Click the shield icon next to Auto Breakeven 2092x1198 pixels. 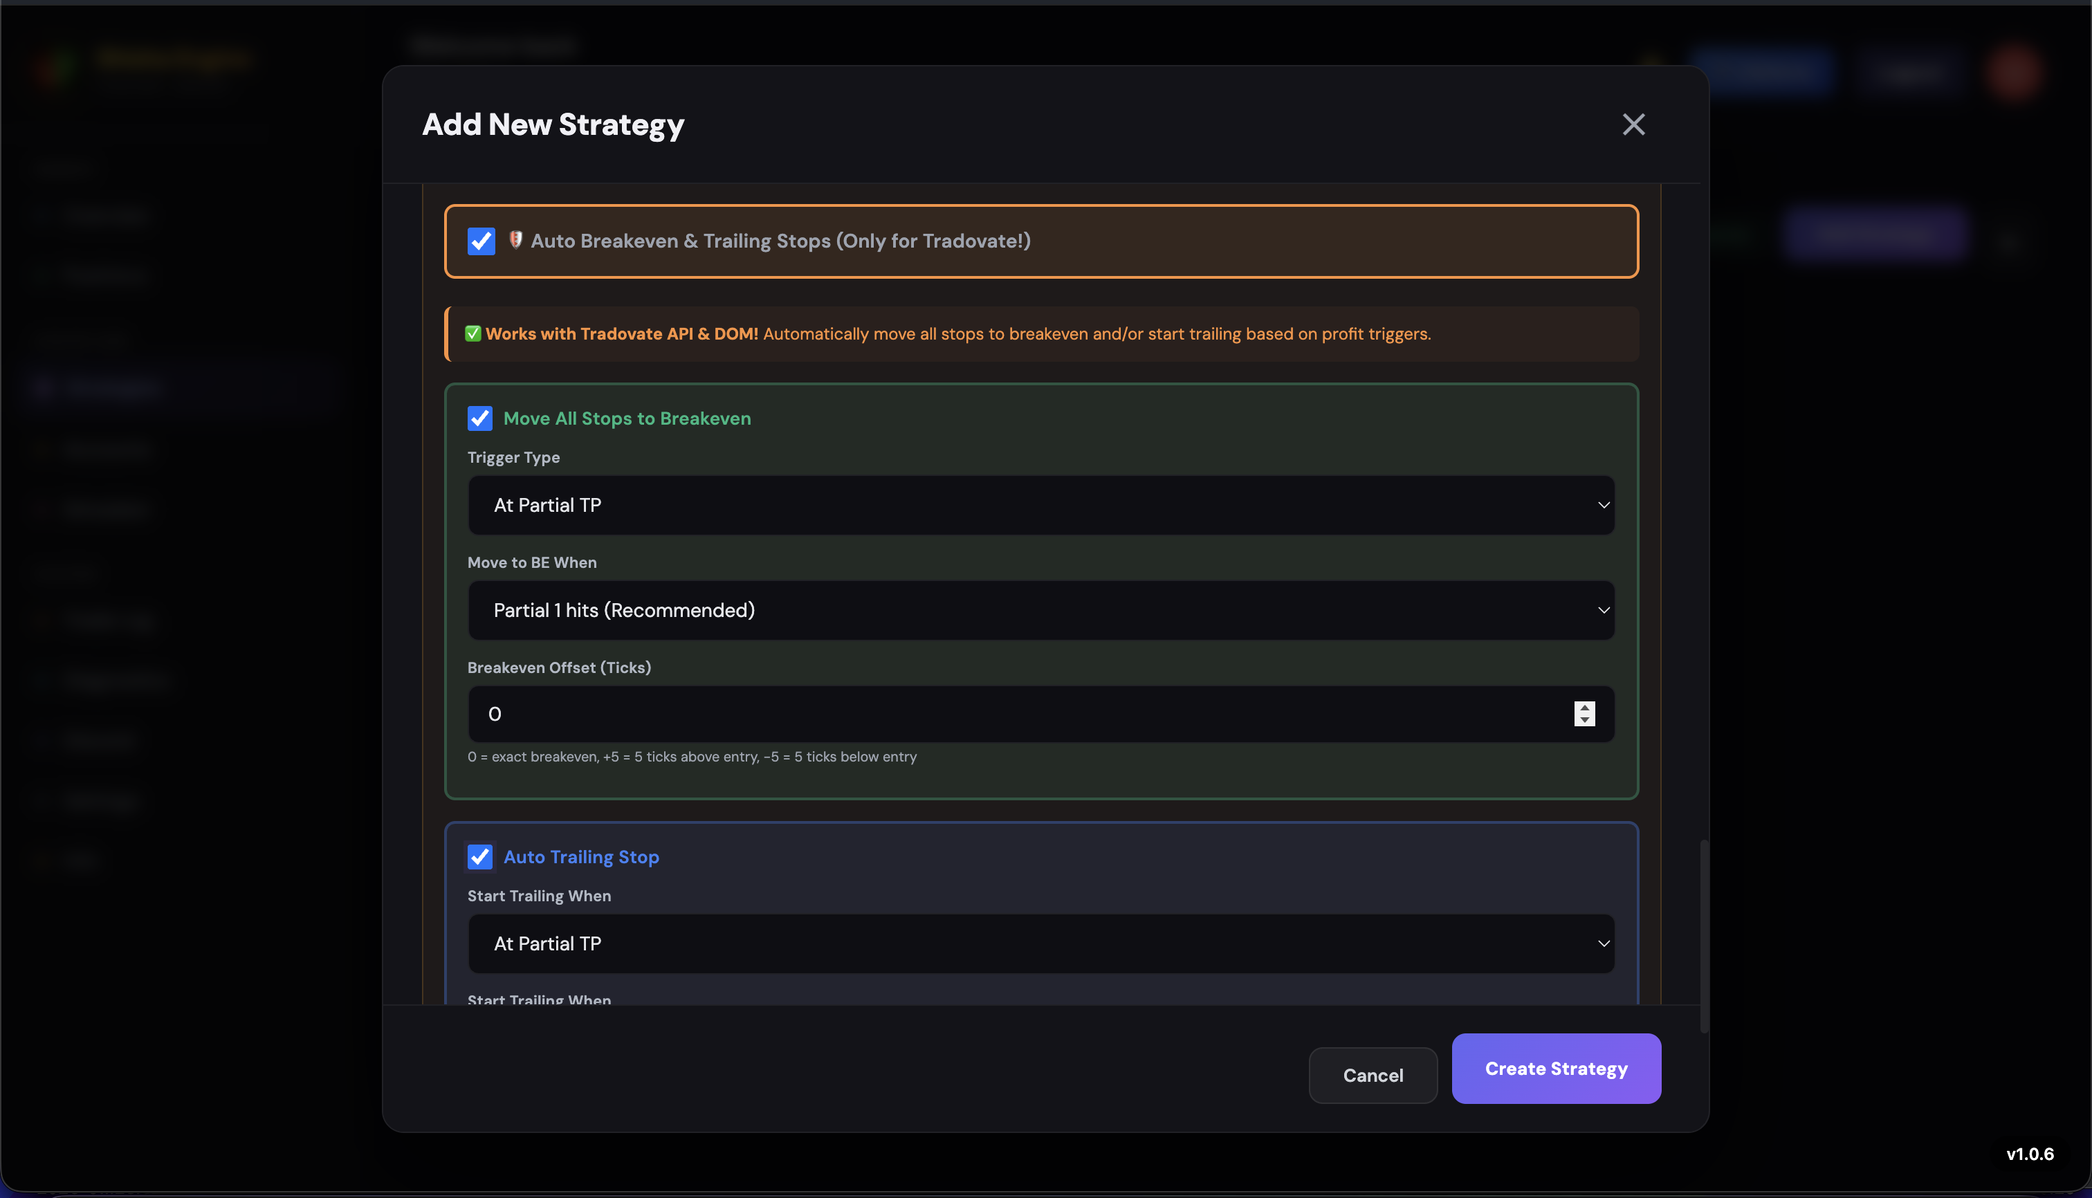coord(516,240)
